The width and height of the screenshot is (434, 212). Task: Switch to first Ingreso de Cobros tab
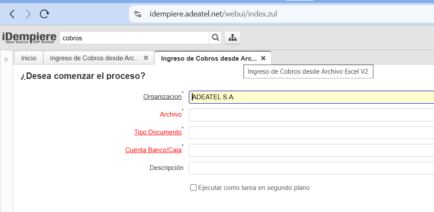coord(94,58)
